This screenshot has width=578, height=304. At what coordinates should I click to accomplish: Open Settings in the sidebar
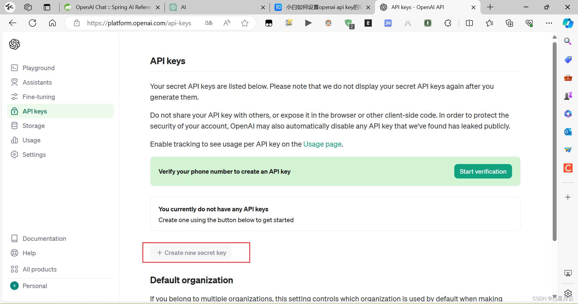coord(60,155)
